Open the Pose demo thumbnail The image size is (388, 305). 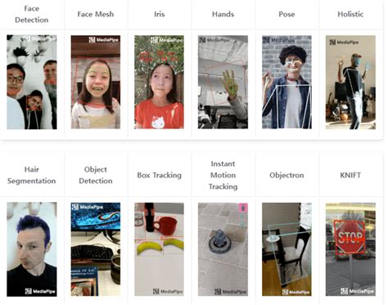[x=286, y=82]
